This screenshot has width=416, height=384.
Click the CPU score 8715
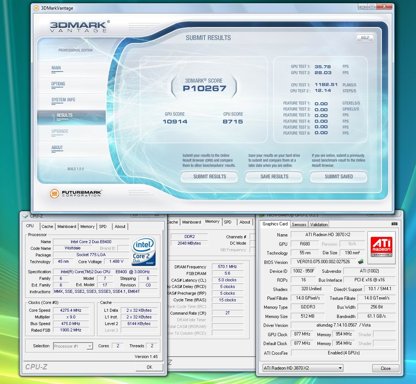(x=233, y=122)
